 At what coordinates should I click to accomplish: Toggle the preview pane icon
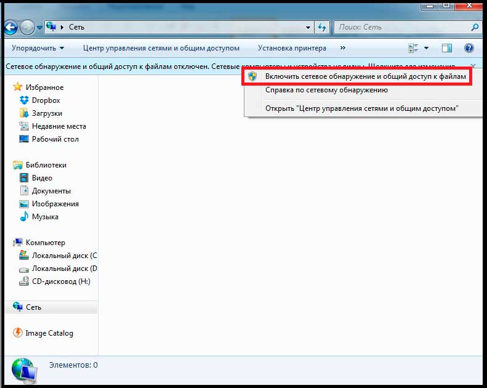(x=447, y=48)
